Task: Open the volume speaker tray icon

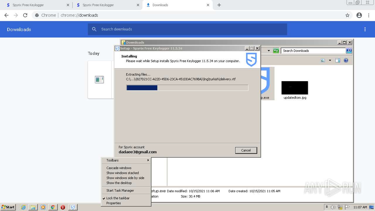Action: click(333, 207)
